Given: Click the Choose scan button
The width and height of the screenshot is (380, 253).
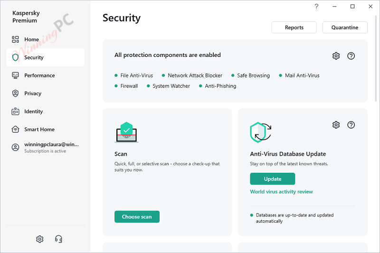Looking at the screenshot, I should point(137,216).
